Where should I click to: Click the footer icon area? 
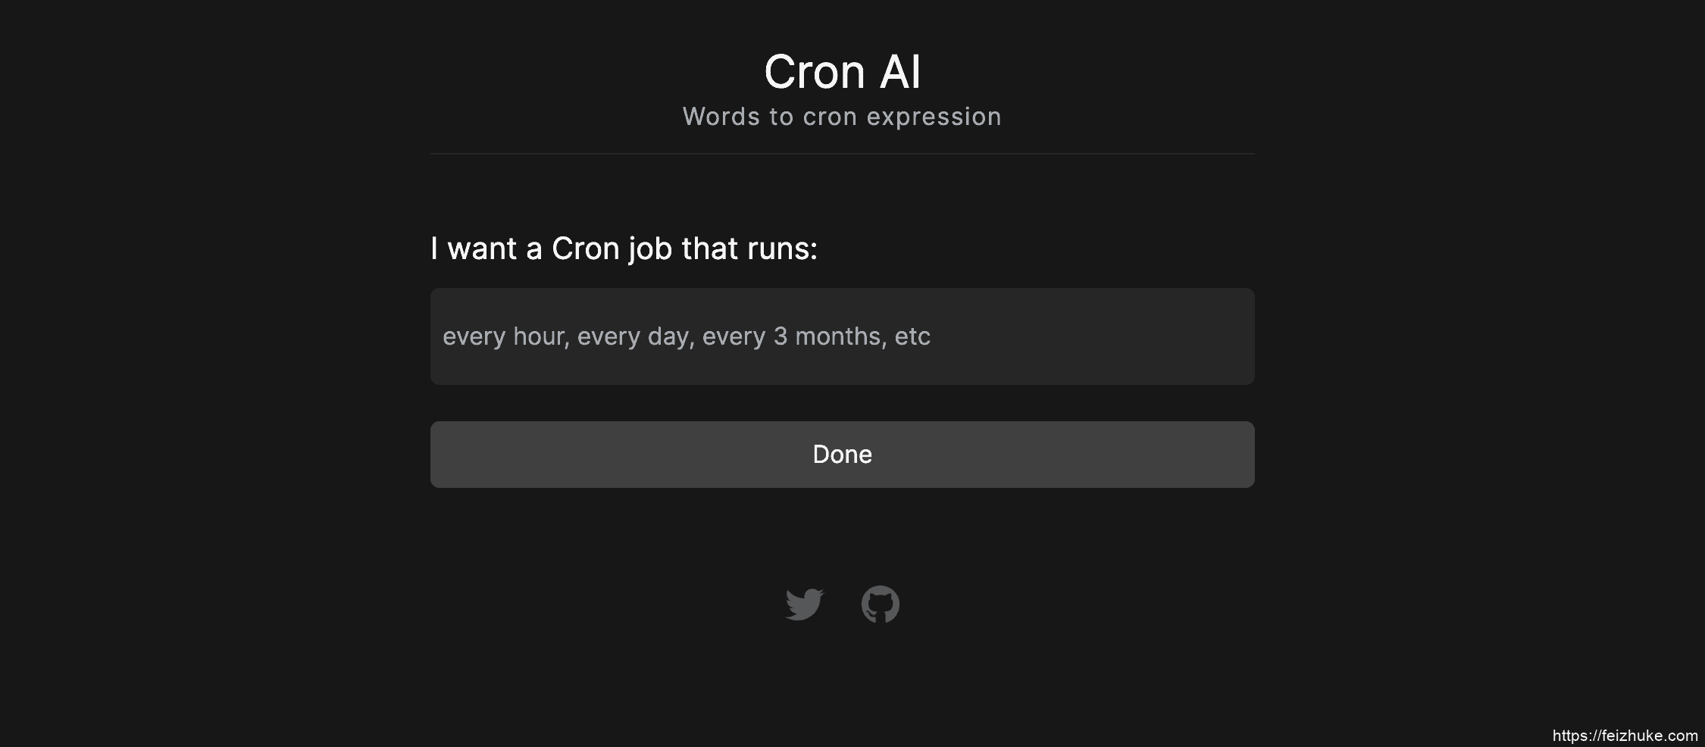(843, 603)
